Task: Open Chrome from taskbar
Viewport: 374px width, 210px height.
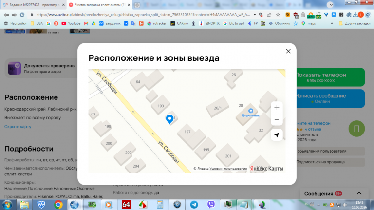Action: click(x=58, y=205)
